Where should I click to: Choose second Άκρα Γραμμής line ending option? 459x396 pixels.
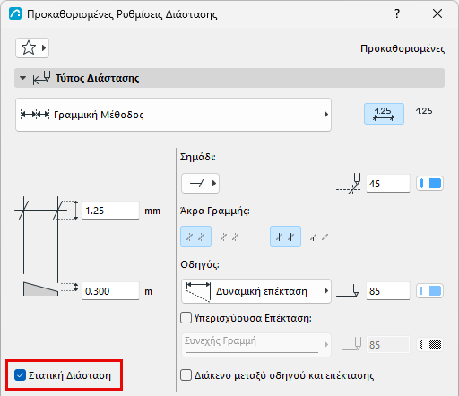[229, 237]
